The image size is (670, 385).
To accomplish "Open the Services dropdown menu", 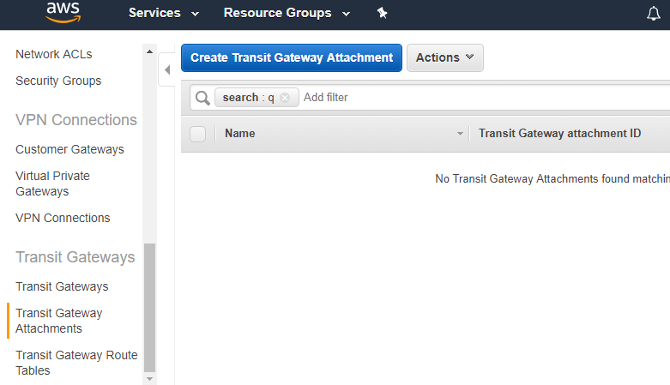I will tap(164, 13).
